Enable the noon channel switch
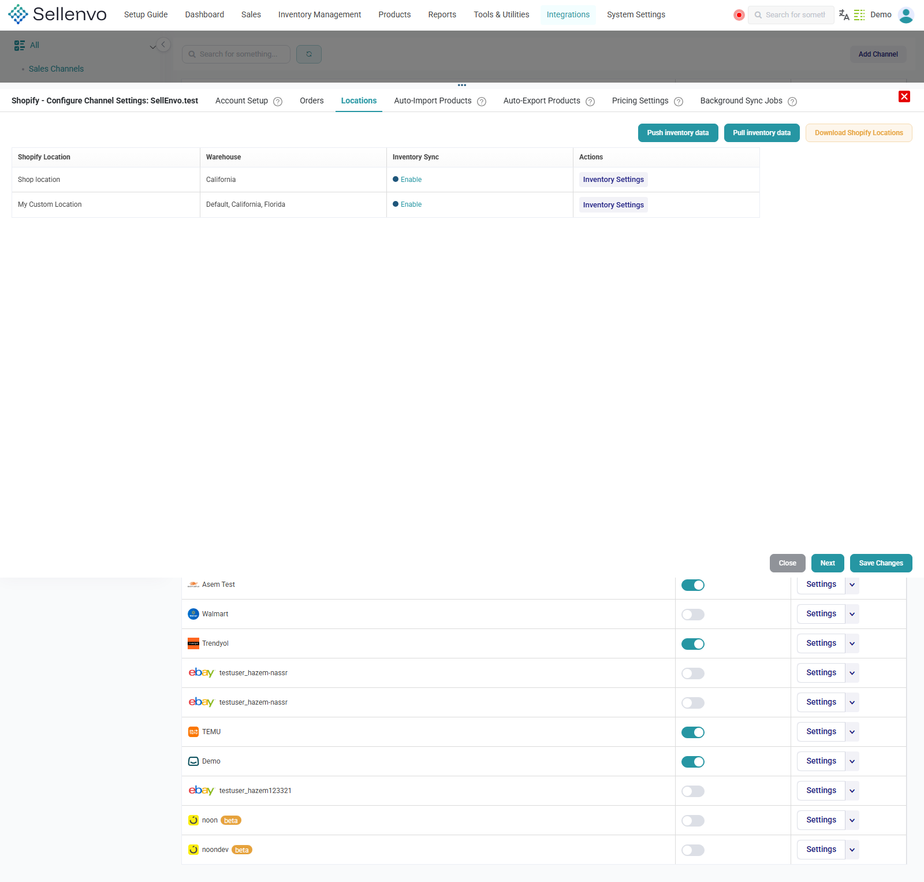The width and height of the screenshot is (924, 882). pos(693,821)
